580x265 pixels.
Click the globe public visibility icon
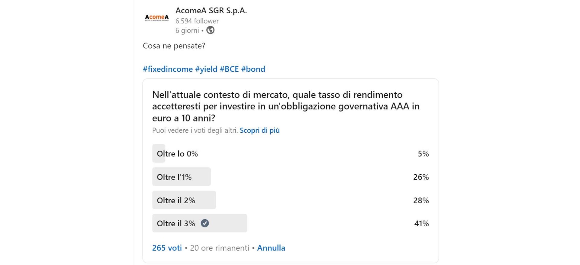(x=210, y=30)
